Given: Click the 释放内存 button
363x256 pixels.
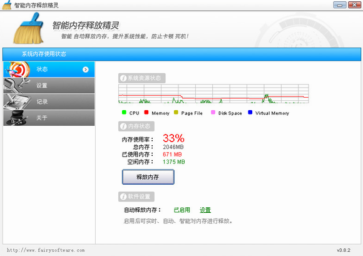Looking at the screenshot, I should [x=148, y=177].
